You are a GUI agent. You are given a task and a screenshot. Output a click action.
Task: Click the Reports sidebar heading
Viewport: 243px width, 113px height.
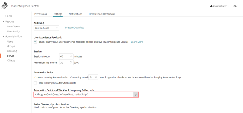pyautogui.click(x=10, y=21)
